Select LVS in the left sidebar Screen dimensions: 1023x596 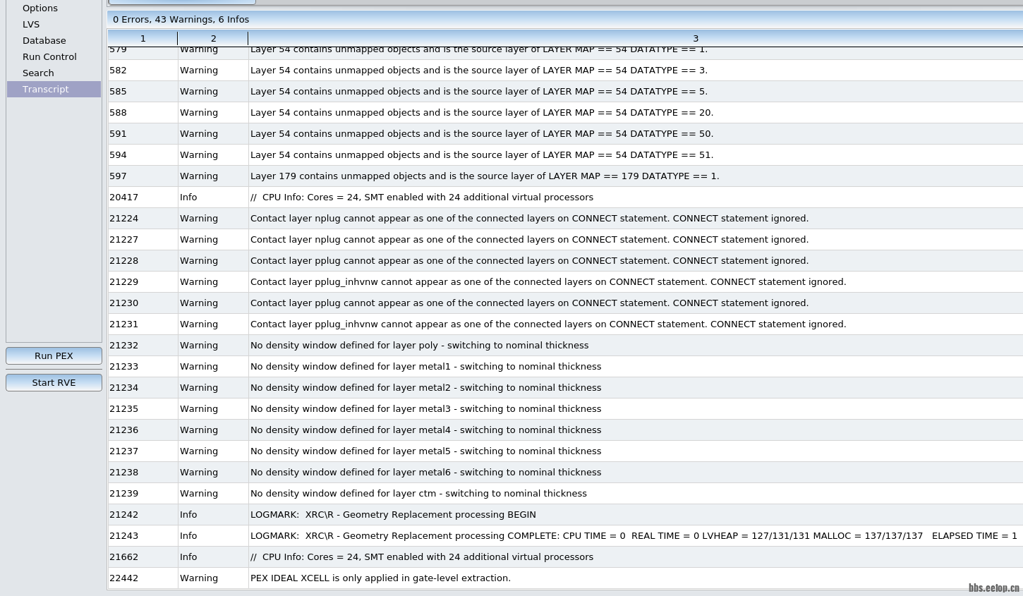pyautogui.click(x=31, y=25)
